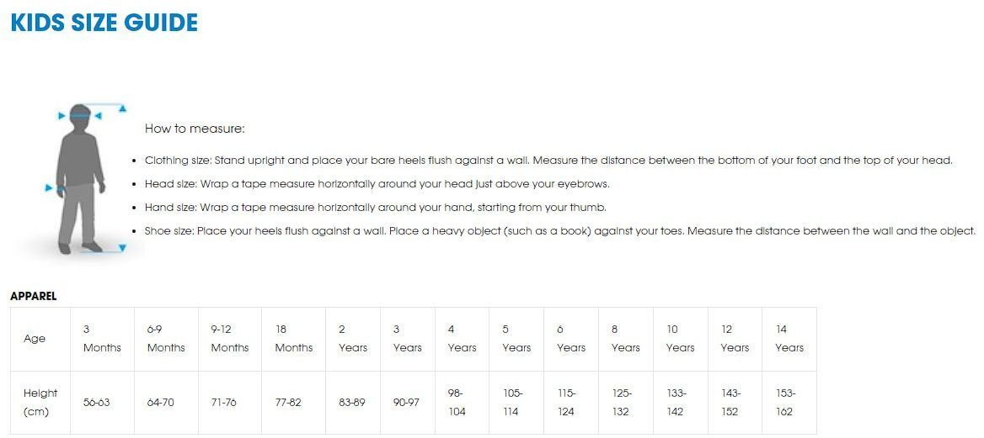Click the gray child silhouette figure
984x438 pixels.
[x=81, y=181]
